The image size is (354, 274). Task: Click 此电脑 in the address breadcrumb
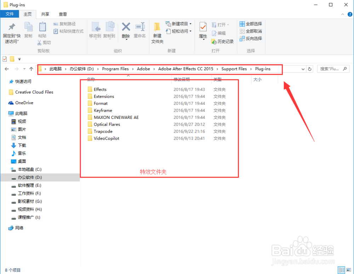pos(56,69)
